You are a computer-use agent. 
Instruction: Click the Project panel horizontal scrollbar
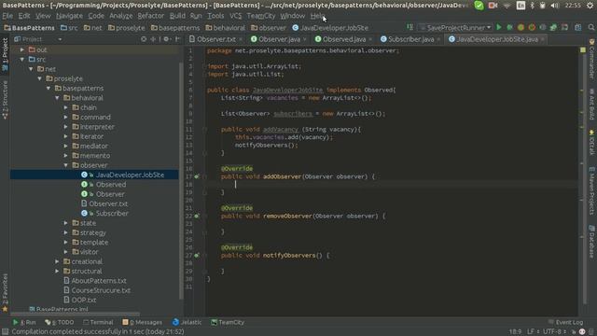click(x=75, y=315)
